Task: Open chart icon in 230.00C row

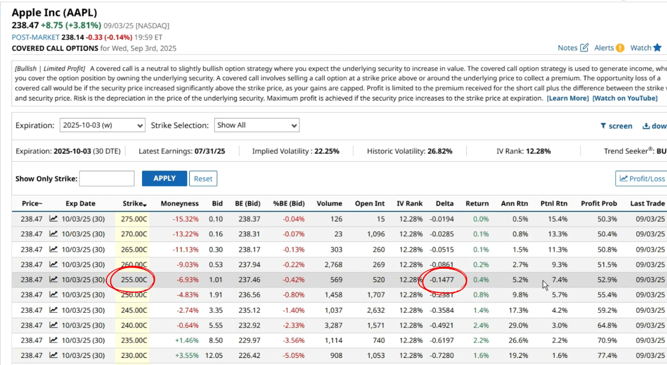Action: [54, 355]
